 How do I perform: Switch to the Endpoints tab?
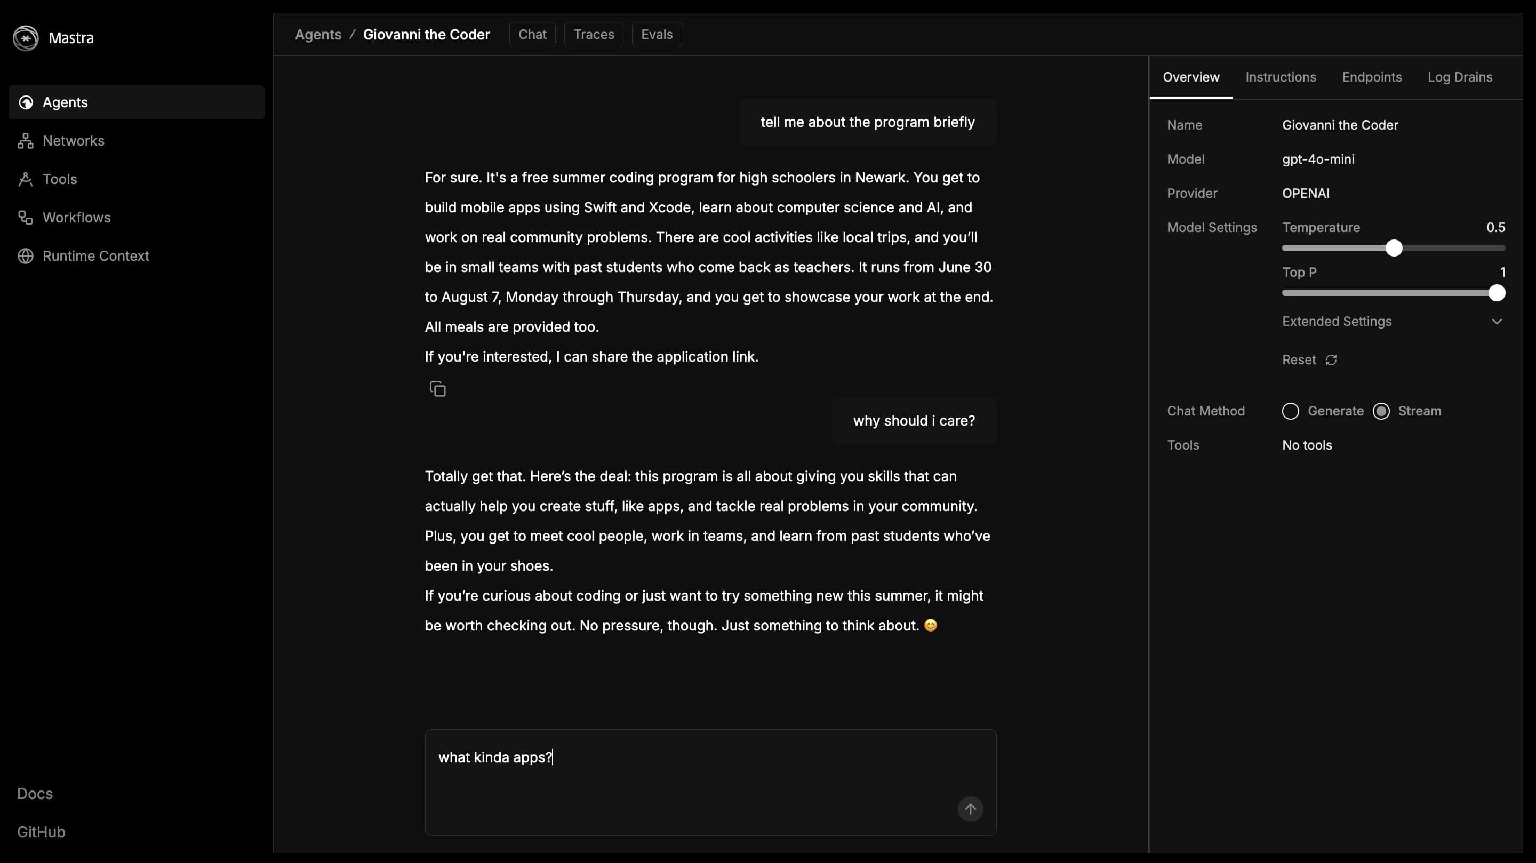(1371, 77)
